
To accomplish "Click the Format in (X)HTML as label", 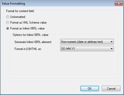I will pyautogui.click(x=28, y=49).
